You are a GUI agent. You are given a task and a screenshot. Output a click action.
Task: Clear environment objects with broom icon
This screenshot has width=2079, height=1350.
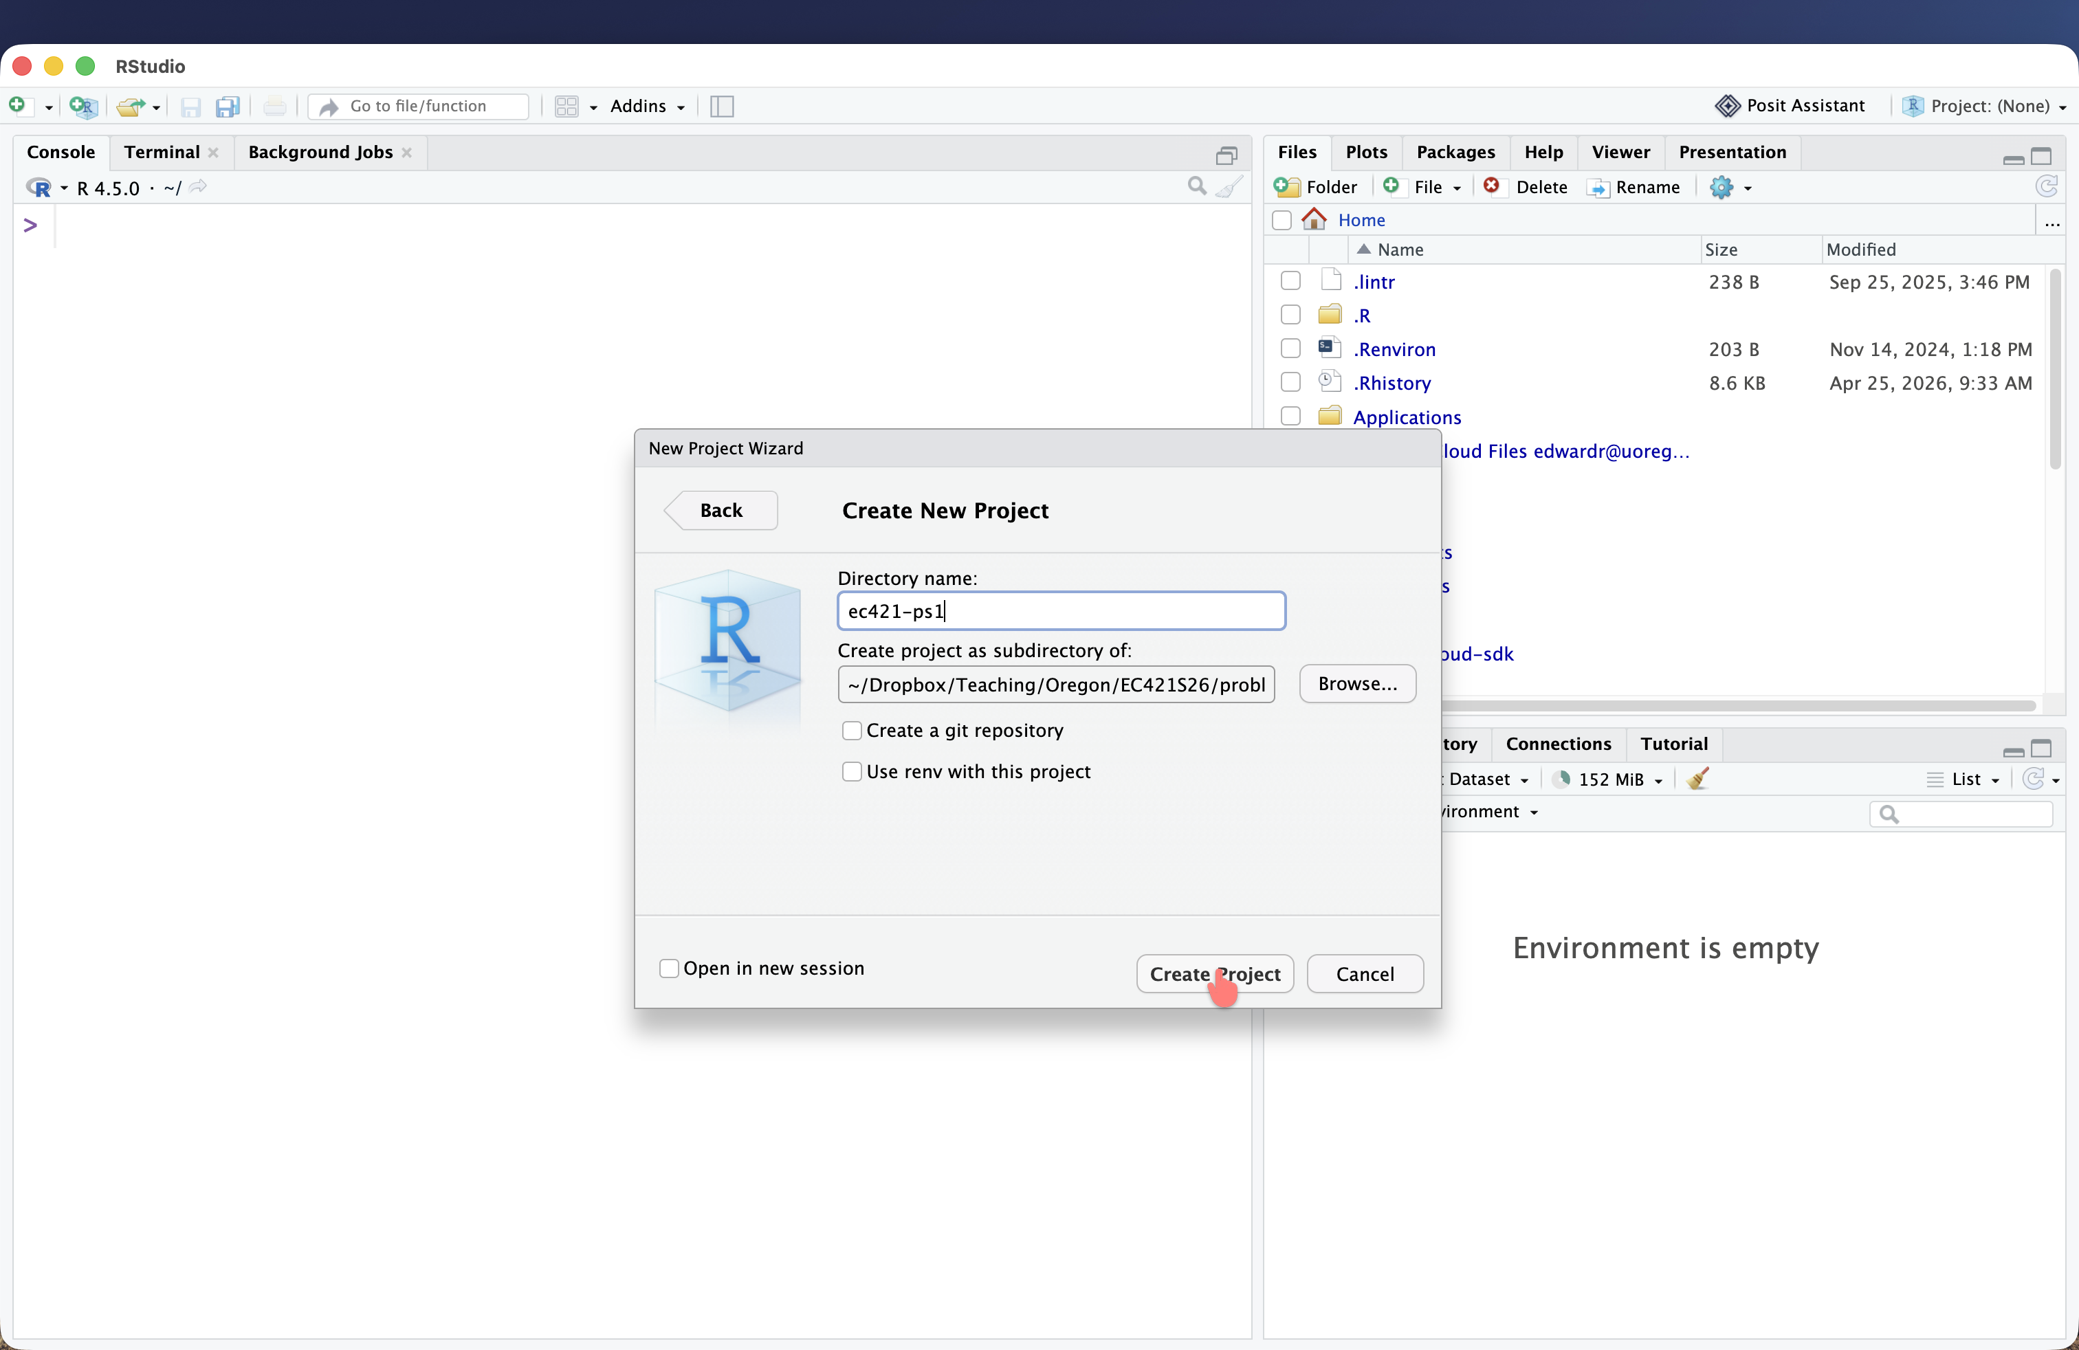[x=1697, y=778]
